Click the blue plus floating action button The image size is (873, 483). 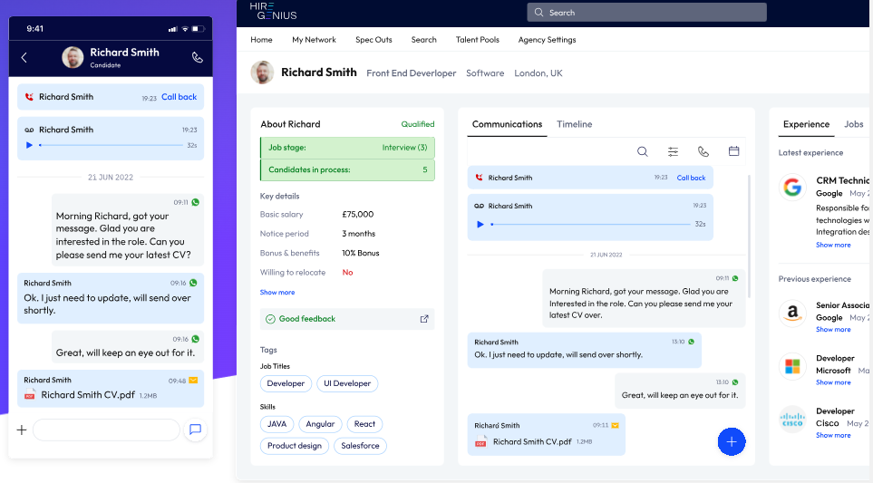(731, 441)
